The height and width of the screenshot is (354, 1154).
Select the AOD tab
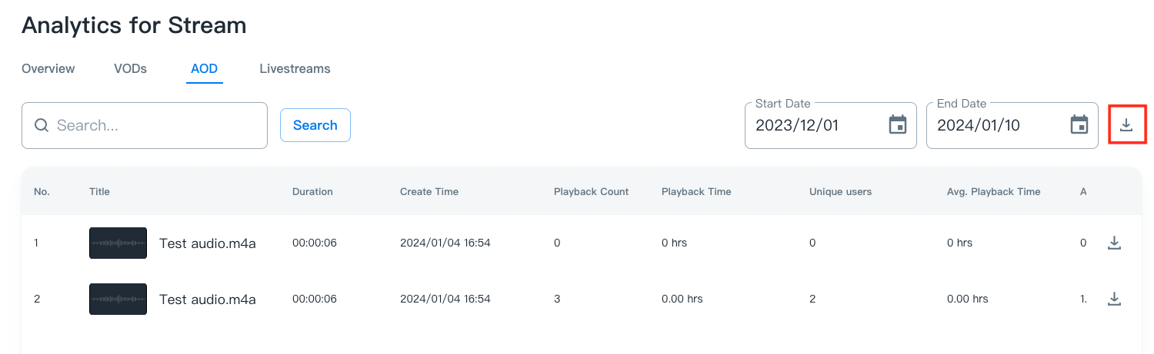click(205, 68)
